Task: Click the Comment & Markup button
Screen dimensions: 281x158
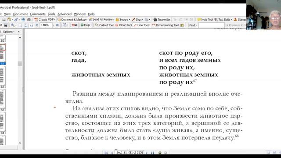Action: (x=71, y=19)
